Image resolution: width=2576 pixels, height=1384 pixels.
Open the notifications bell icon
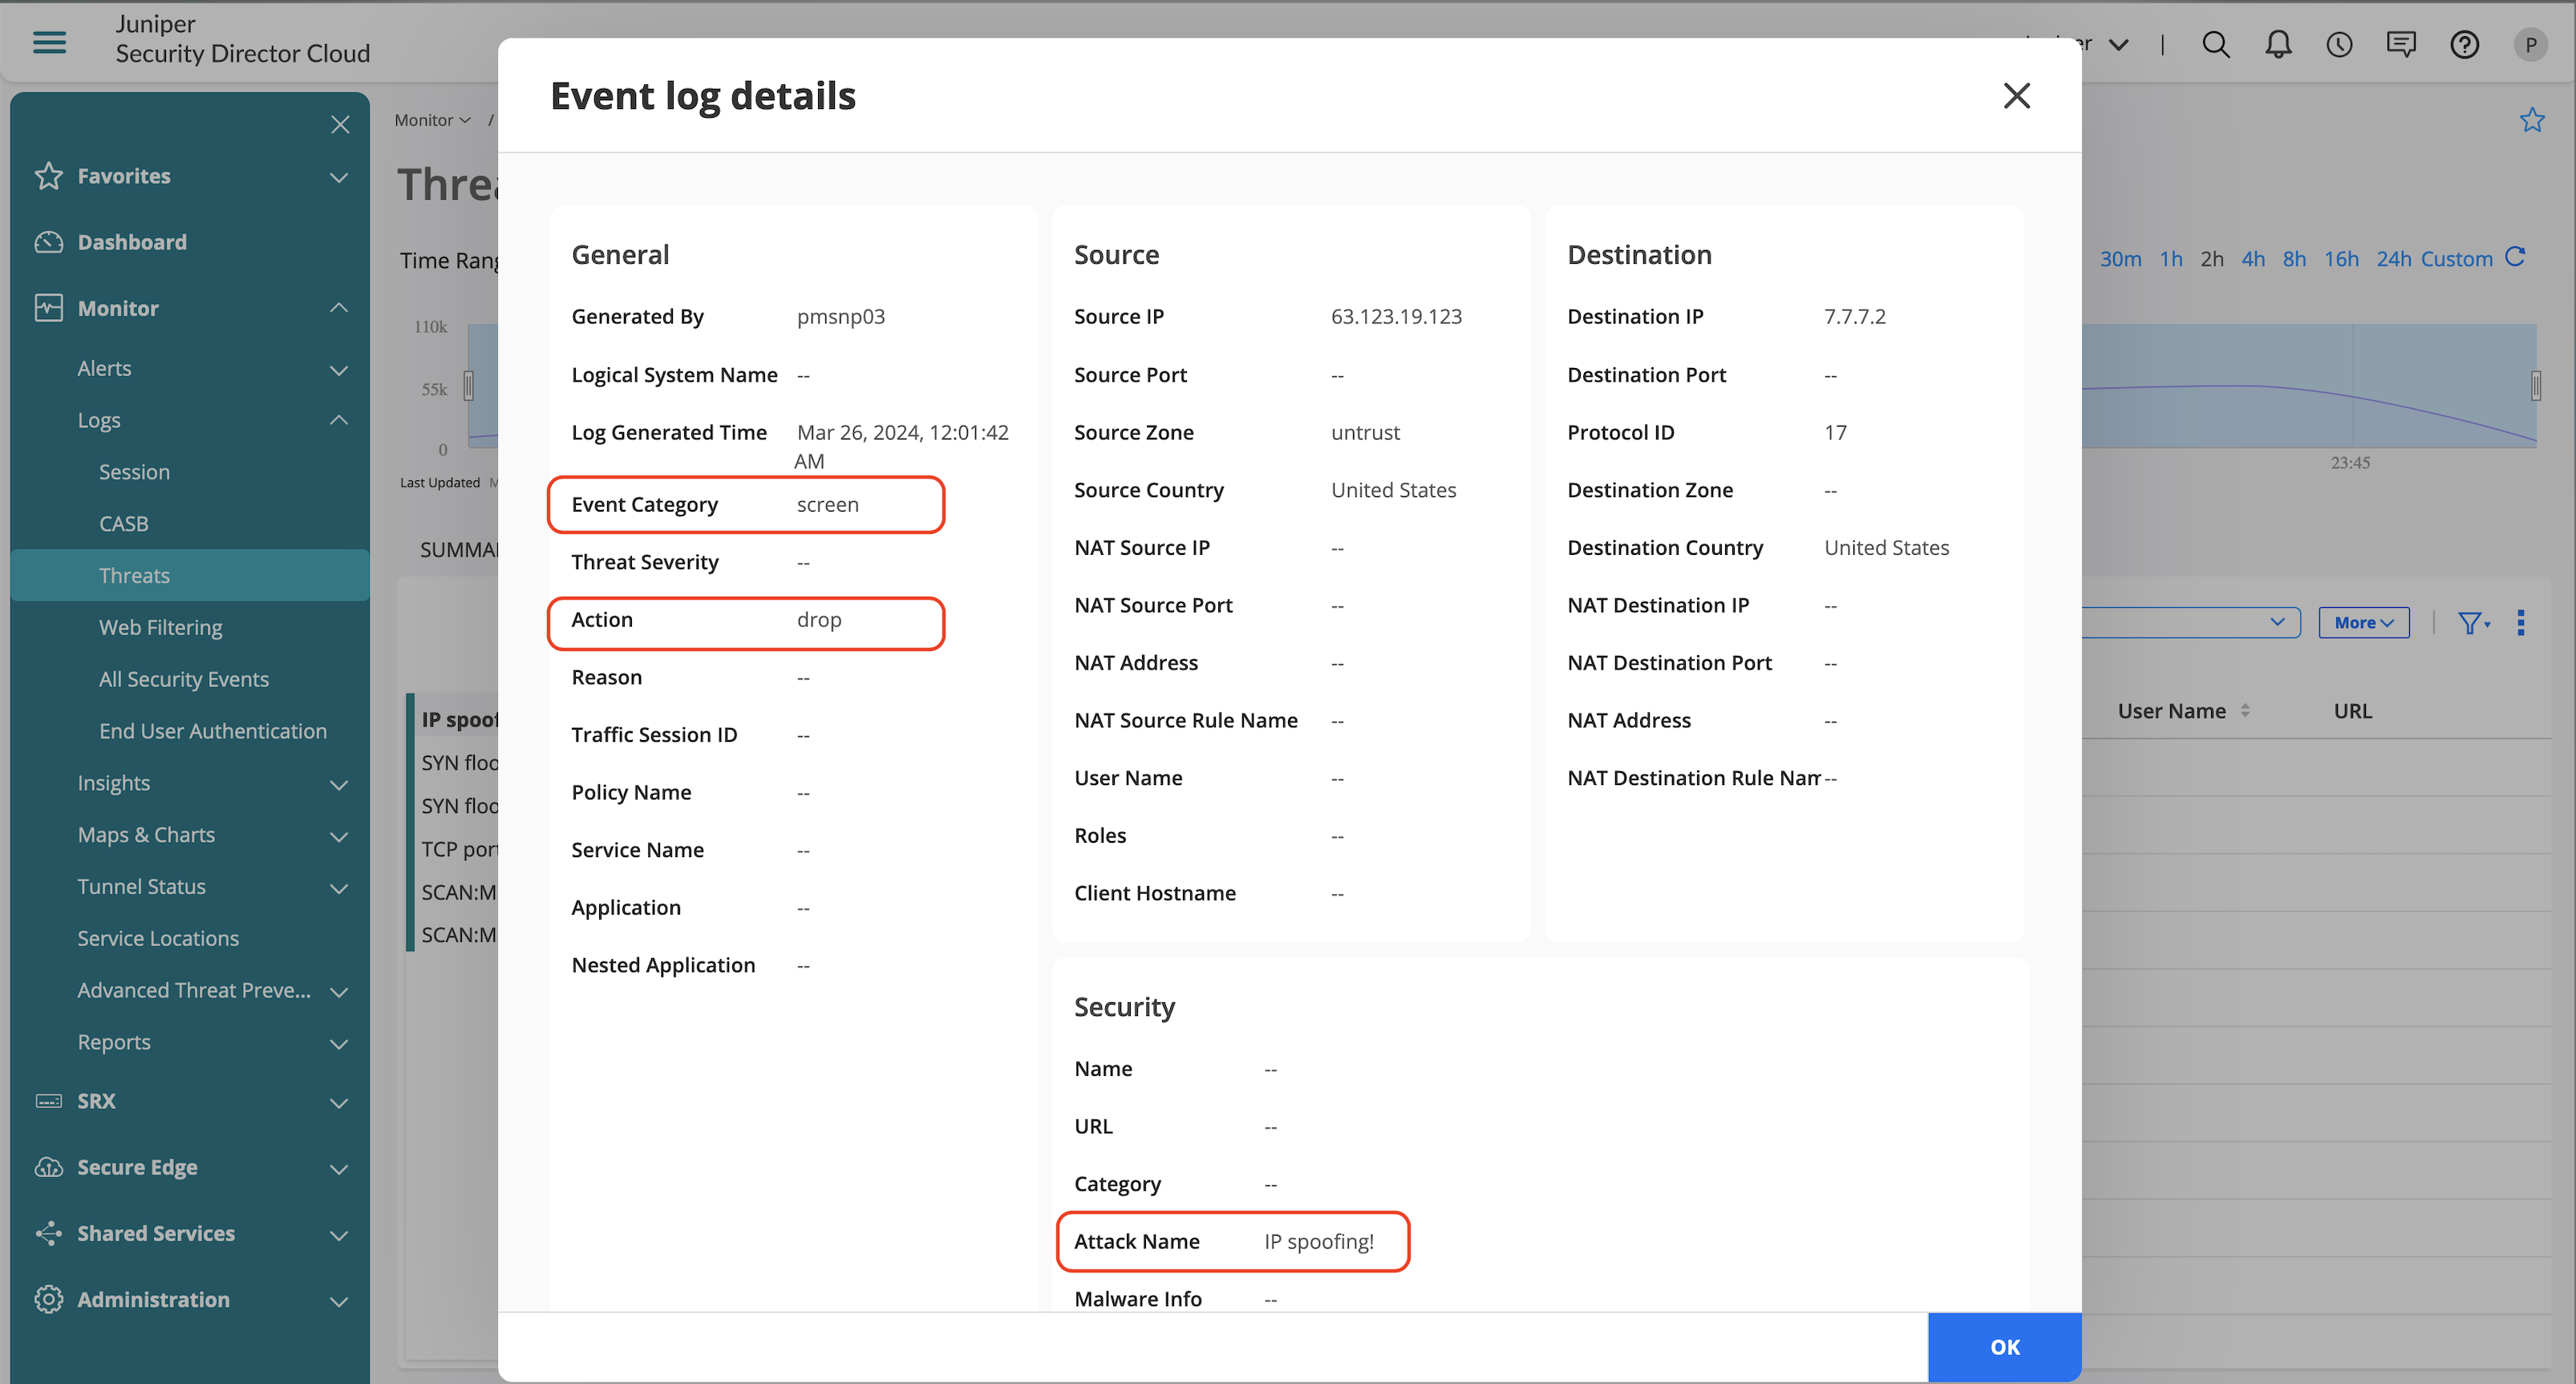pos(2278,44)
